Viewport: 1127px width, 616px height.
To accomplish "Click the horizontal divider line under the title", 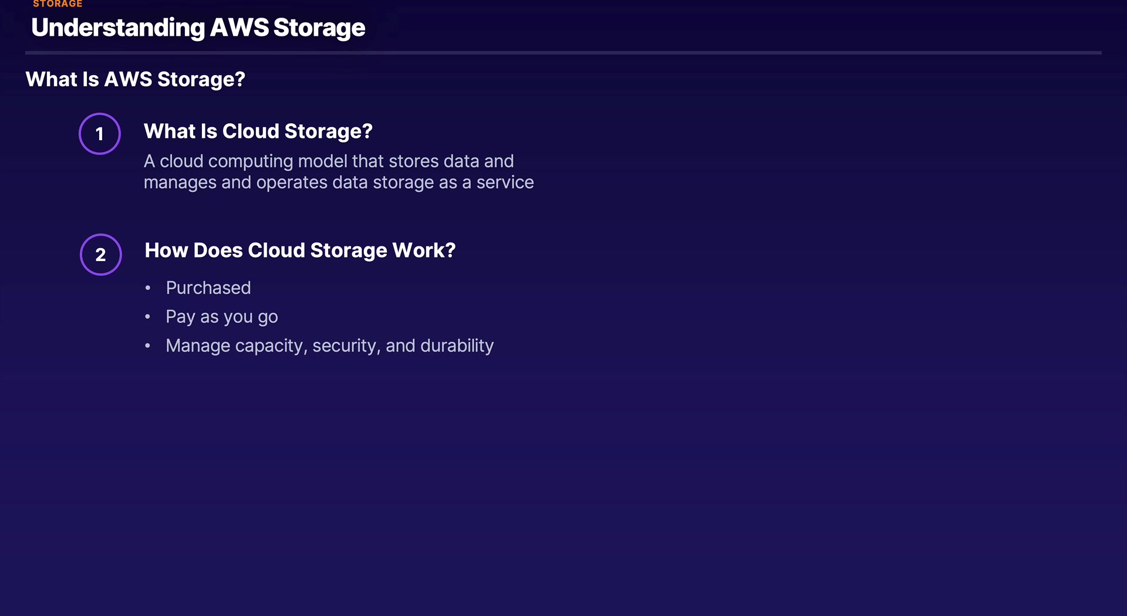I will pos(563,53).
